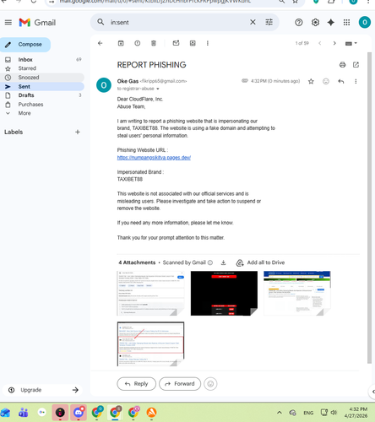Image resolution: width=375 pixels, height=422 pixels.
Task: Open the Google account avatar
Action: 364,22
